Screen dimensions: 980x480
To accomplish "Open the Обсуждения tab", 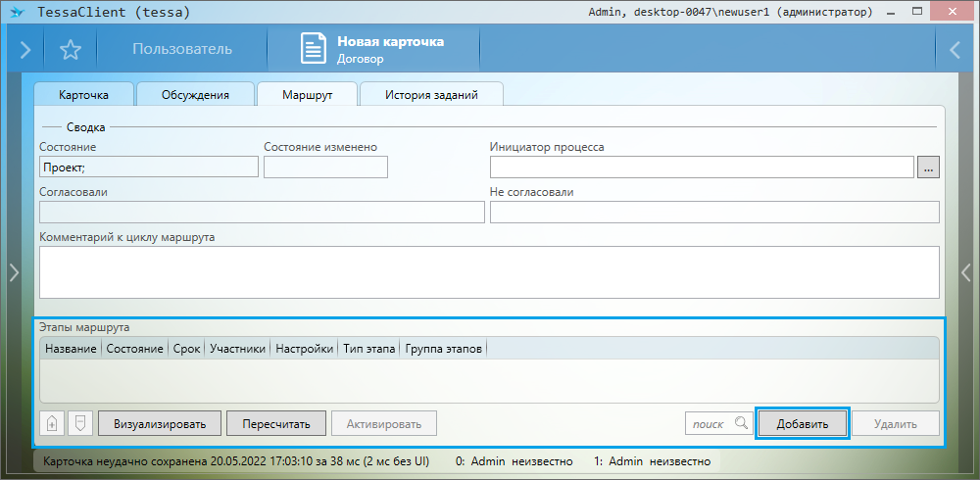I will point(195,95).
